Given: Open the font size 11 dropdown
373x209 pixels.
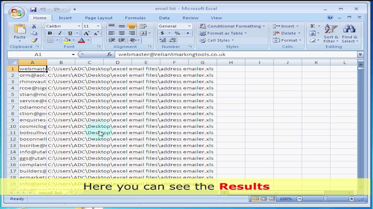Looking at the screenshot, I should click(x=98, y=26).
